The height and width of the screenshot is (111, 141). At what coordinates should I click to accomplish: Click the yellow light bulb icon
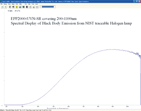coord(17,7)
